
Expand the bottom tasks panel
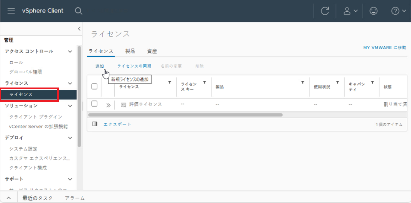(x=9, y=198)
